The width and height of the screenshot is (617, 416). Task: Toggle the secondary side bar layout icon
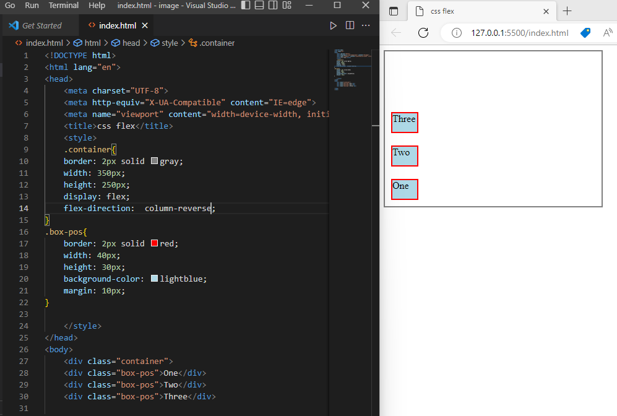273,5
